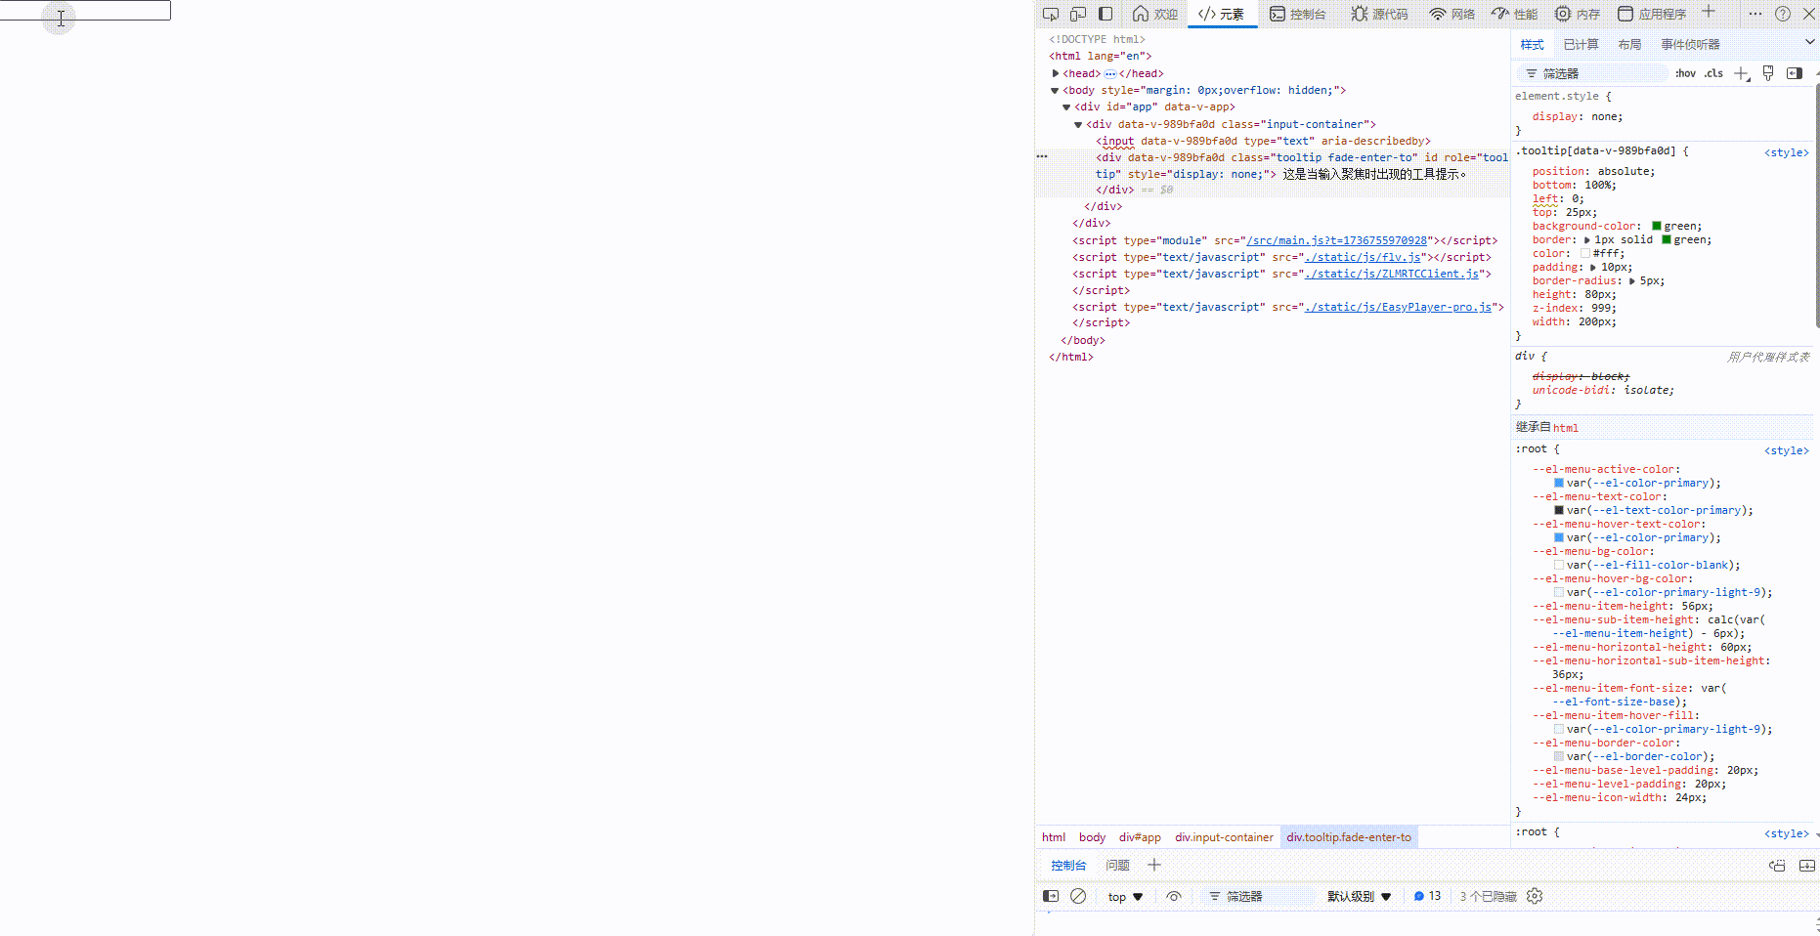Focus the styles 筛选器 filter field
Viewport: 1820px width, 936px height.
click(1593, 73)
